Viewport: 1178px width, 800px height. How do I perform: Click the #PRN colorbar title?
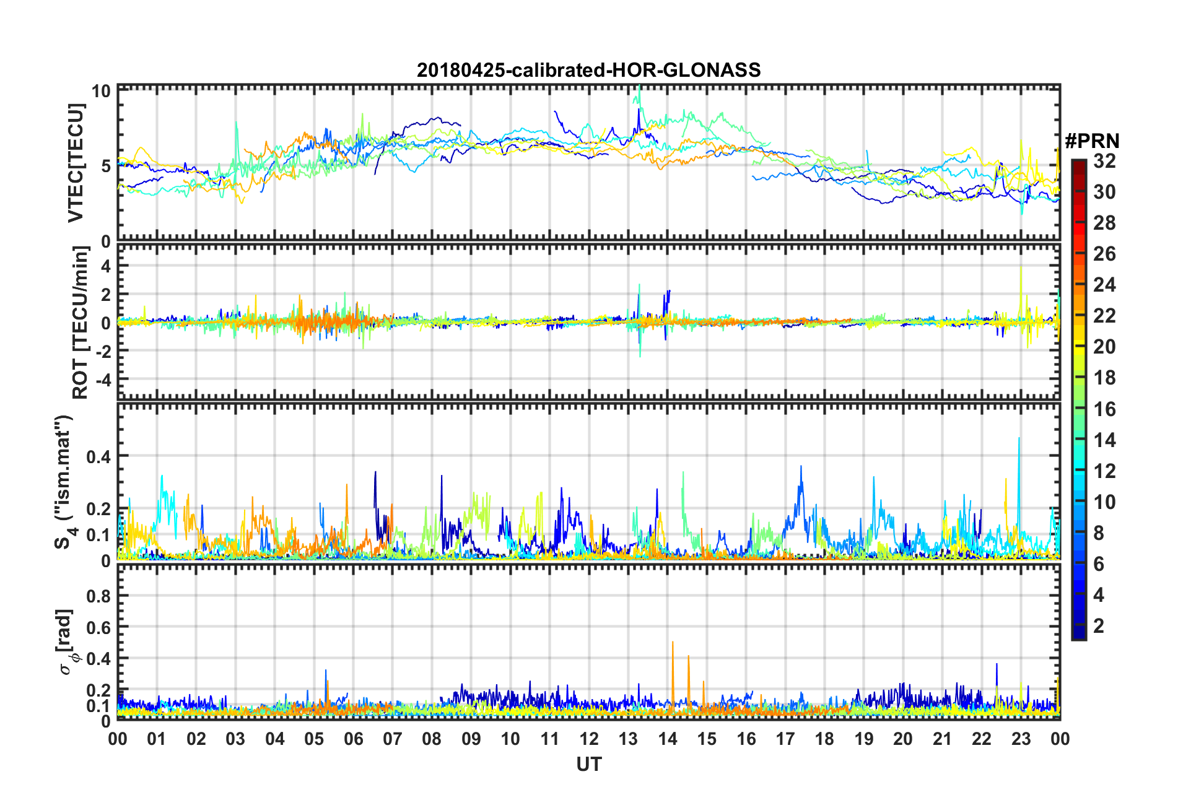tap(1092, 141)
